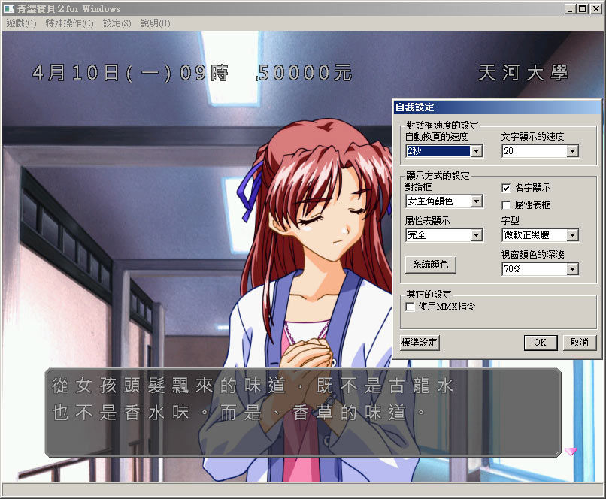
Task: Open the 自動換頁的速度 dropdown
Action: tap(476, 151)
